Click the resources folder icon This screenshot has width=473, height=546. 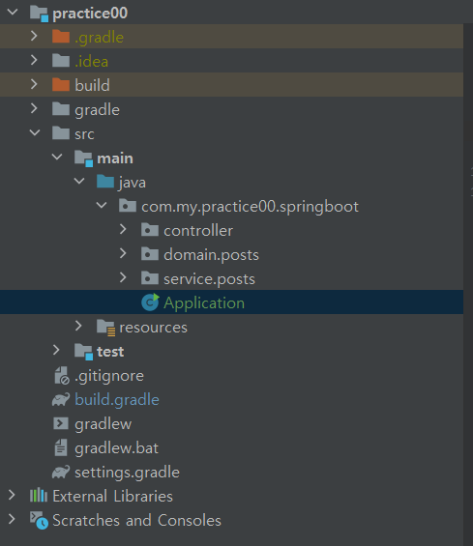tap(106, 328)
